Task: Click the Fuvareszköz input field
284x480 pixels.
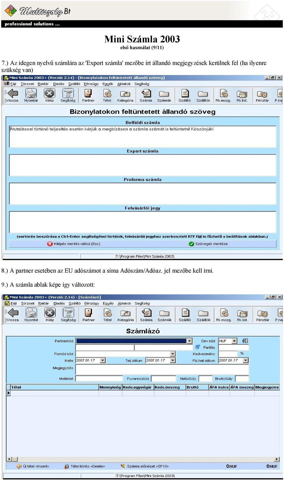Action: coord(164,378)
